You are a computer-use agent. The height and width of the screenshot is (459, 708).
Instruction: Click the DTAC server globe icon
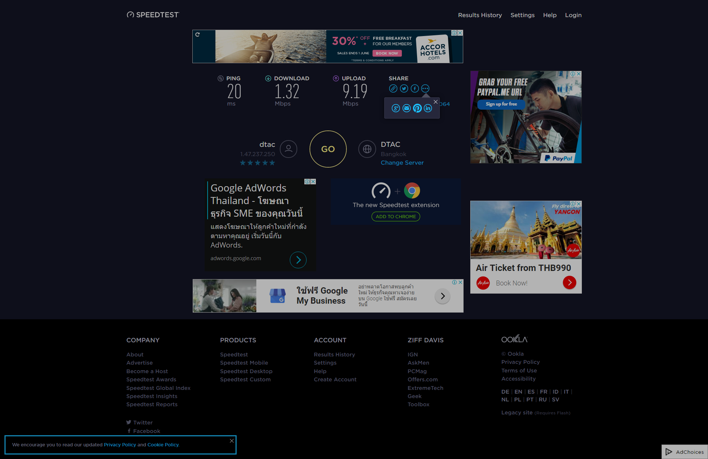[x=367, y=149]
